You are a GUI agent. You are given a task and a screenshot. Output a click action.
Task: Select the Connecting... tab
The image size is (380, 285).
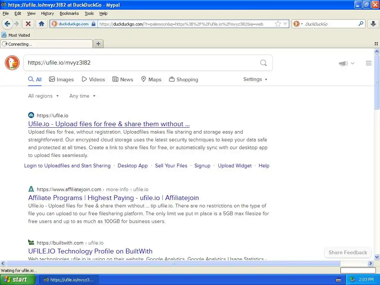[46, 44]
